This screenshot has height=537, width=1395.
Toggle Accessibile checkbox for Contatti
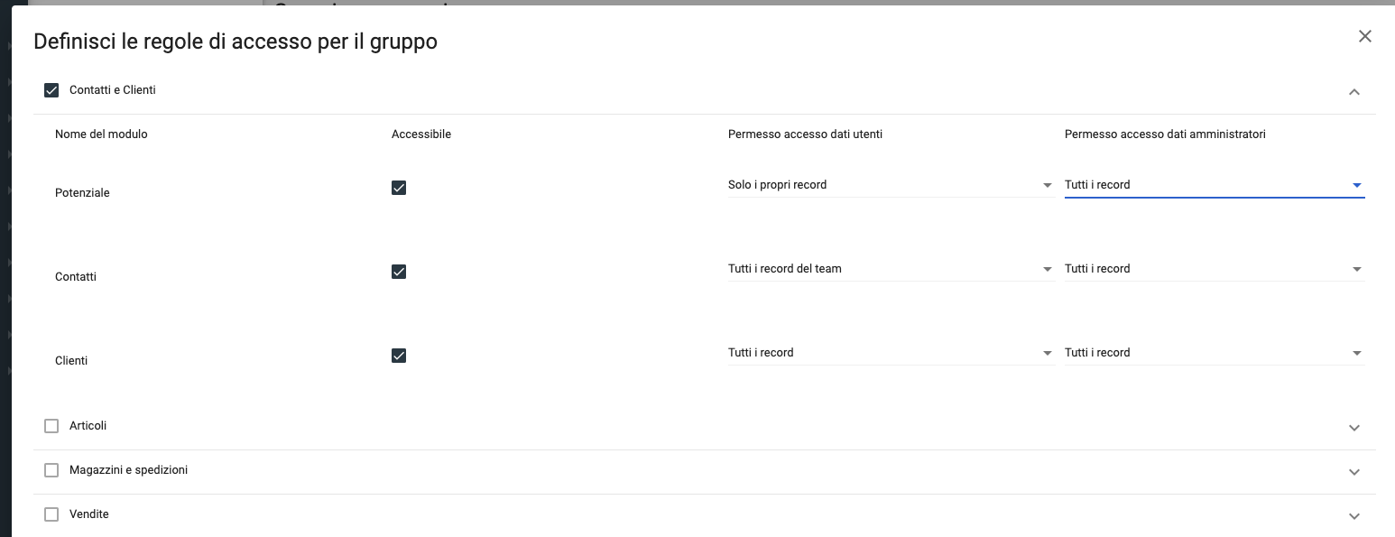point(399,272)
